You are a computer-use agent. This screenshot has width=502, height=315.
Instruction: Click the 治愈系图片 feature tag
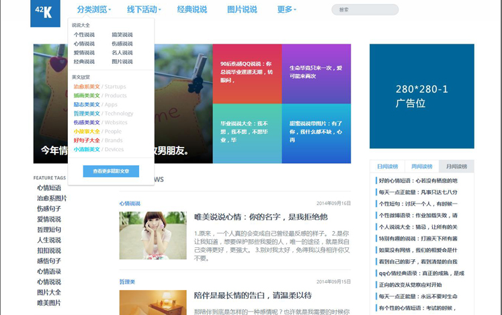[52, 199]
